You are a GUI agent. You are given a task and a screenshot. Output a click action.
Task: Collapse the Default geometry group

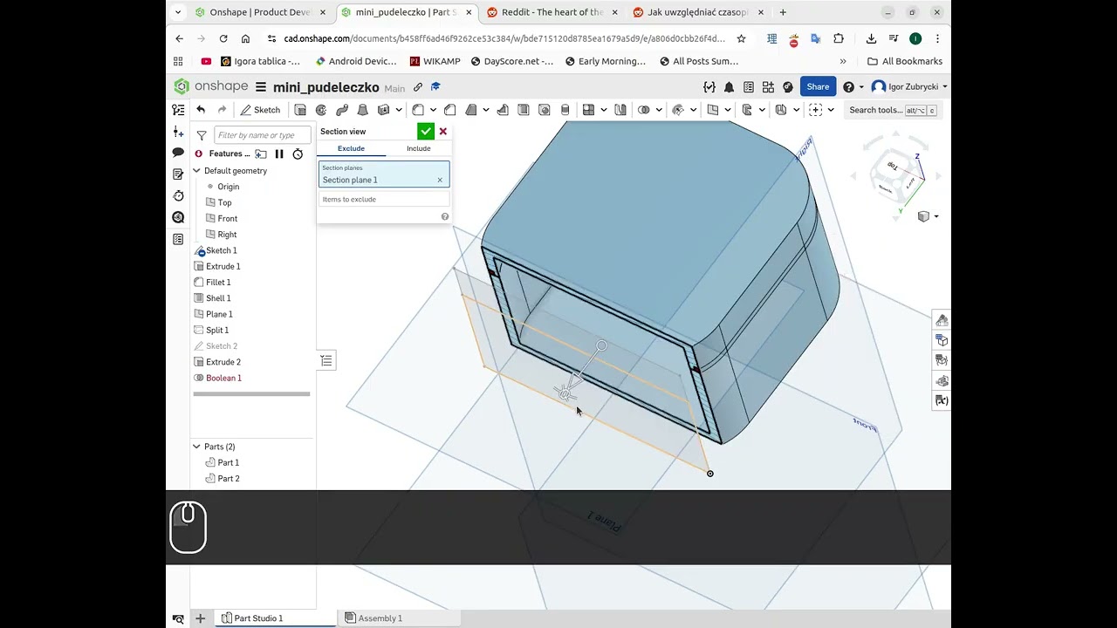click(x=196, y=171)
